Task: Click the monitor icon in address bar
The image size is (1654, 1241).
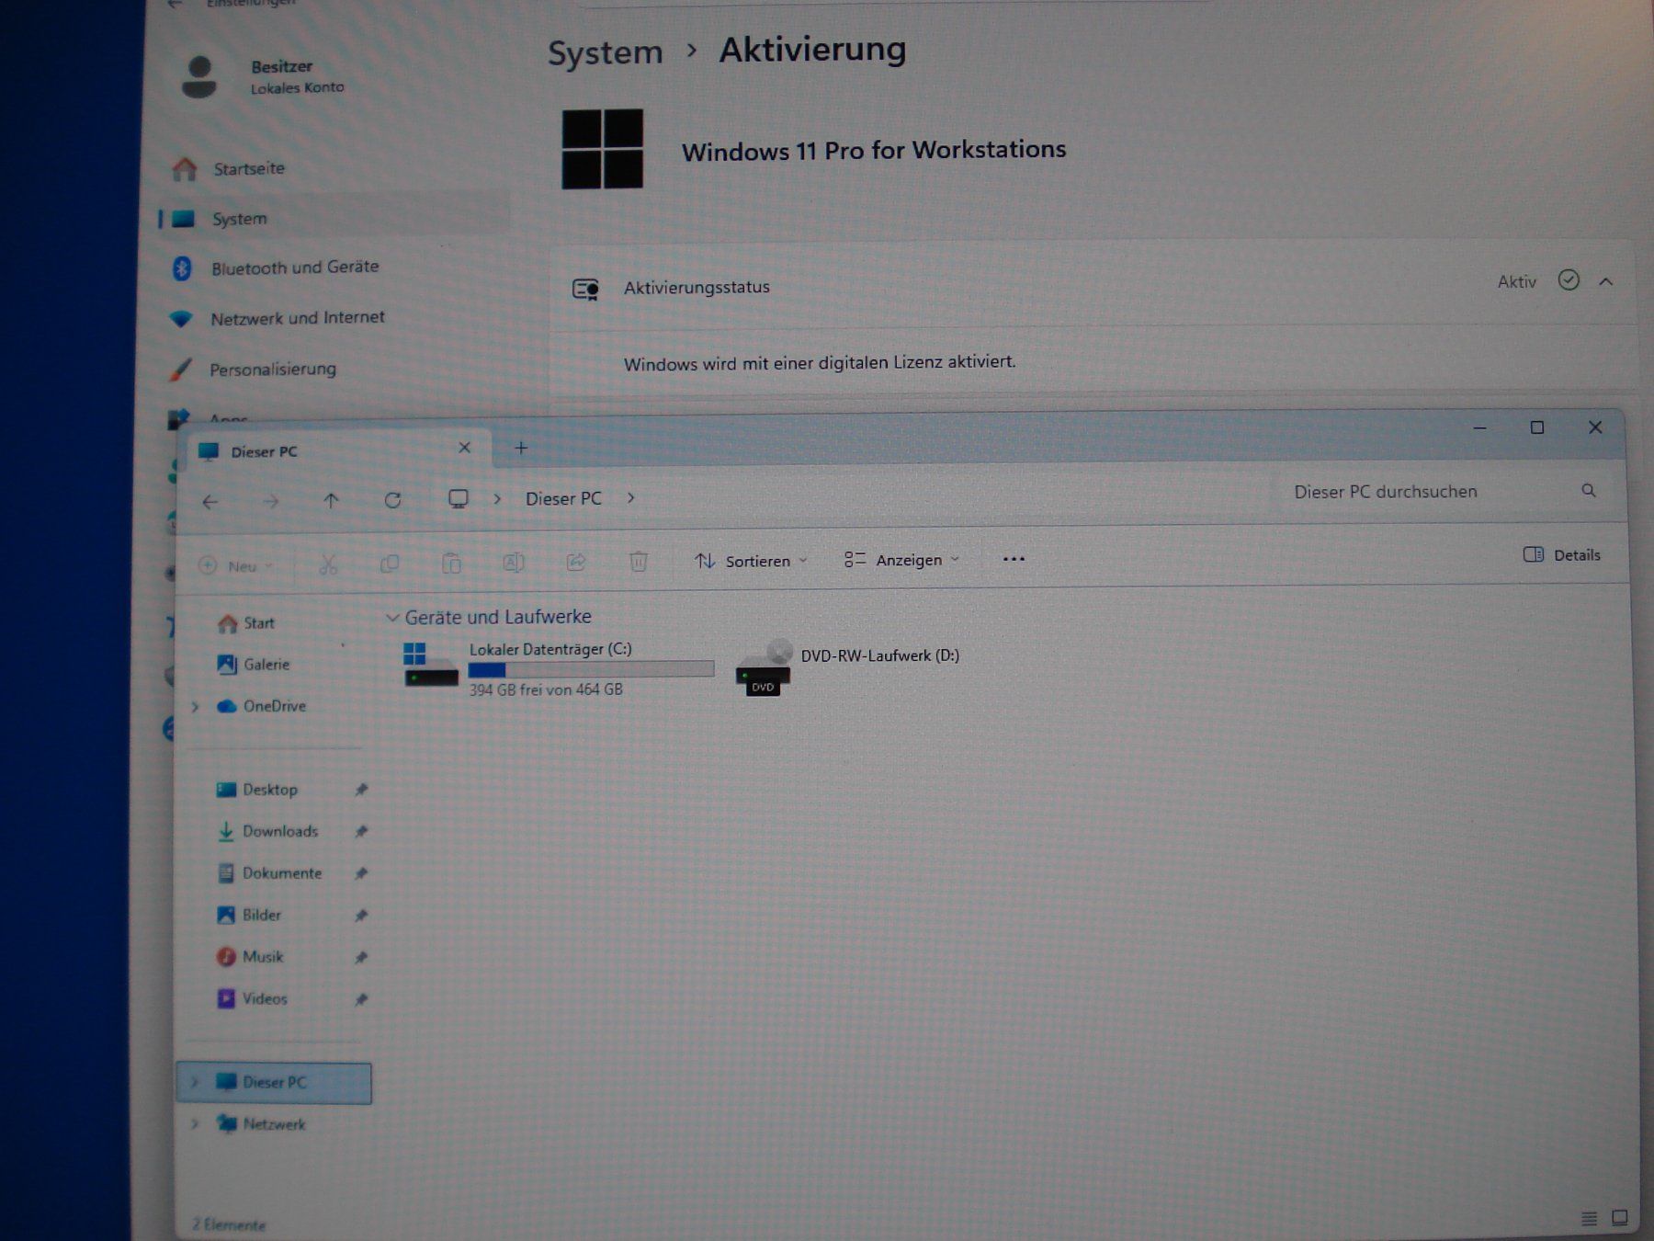Action: (x=458, y=498)
